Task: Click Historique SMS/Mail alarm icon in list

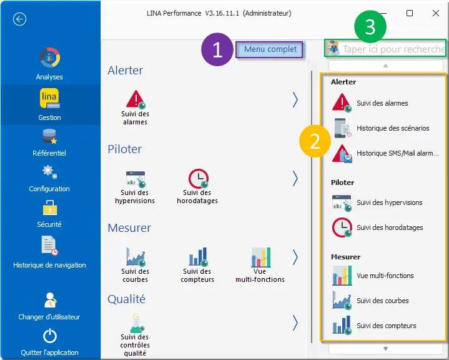Action: pos(342,154)
